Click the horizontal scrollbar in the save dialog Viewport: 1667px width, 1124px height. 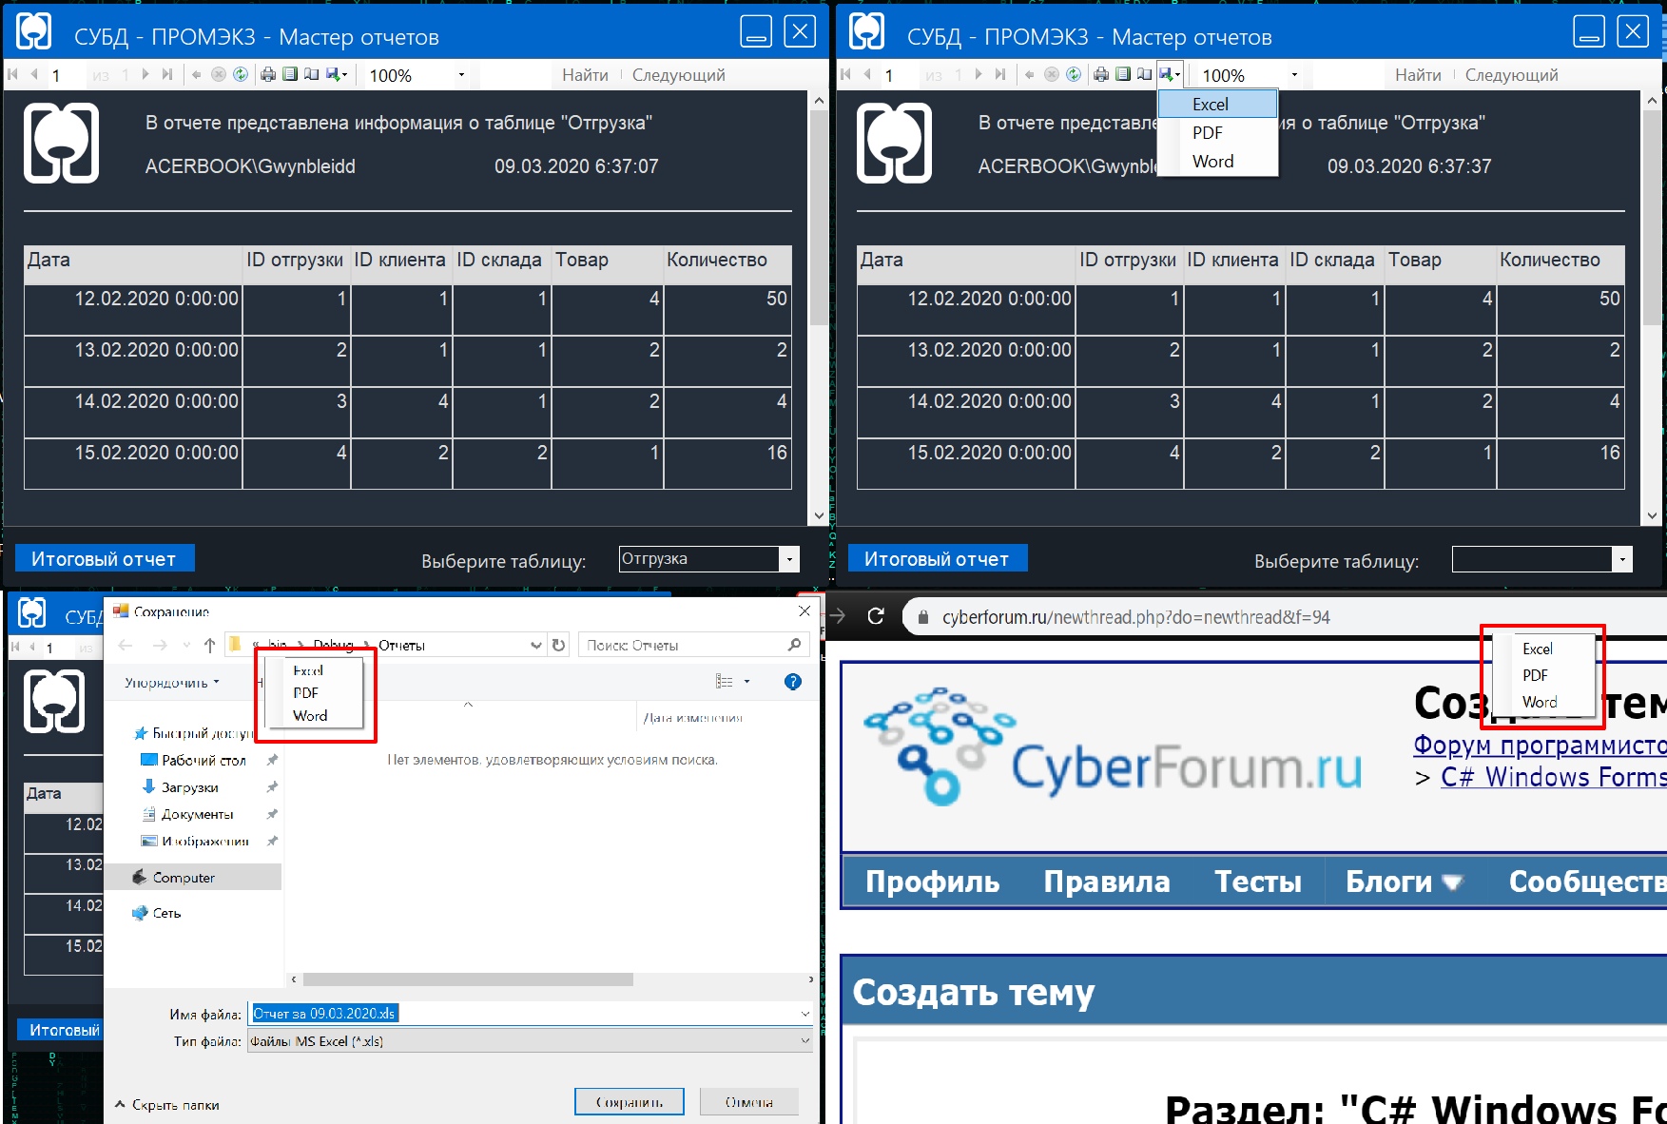[x=468, y=979]
